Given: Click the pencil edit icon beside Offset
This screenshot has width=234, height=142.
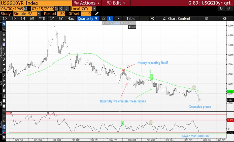Looking at the screenshot, I should click(97, 14).
